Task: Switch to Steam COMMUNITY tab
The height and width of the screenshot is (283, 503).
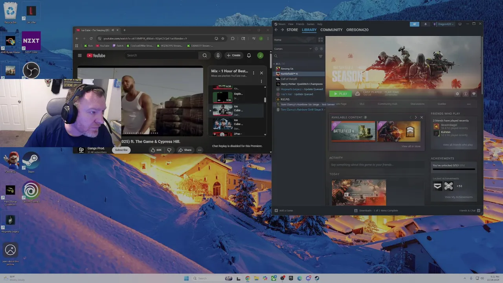Action: pyautogui.click(x=331, y=30)
